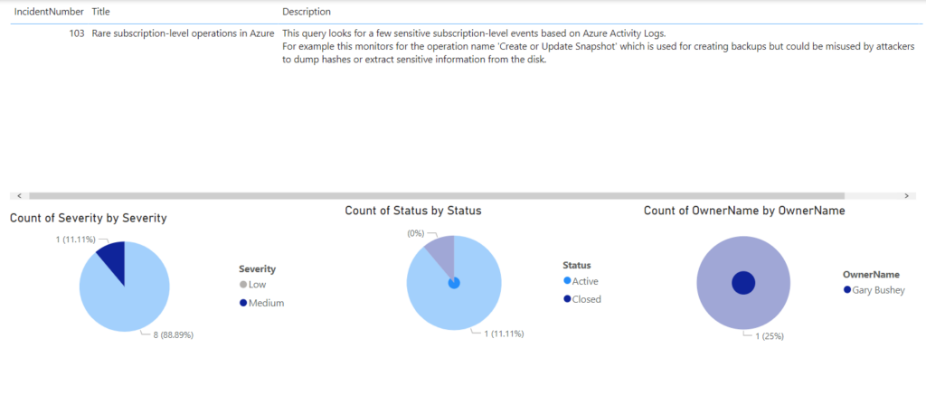
Task: Sort table by Title column header
Action: click(100, 12)
